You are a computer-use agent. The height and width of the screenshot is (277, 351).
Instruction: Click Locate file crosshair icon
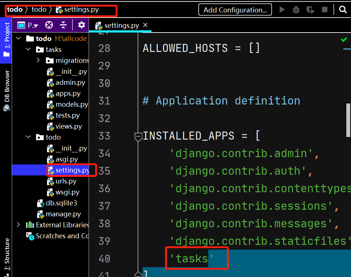[49, 25]
